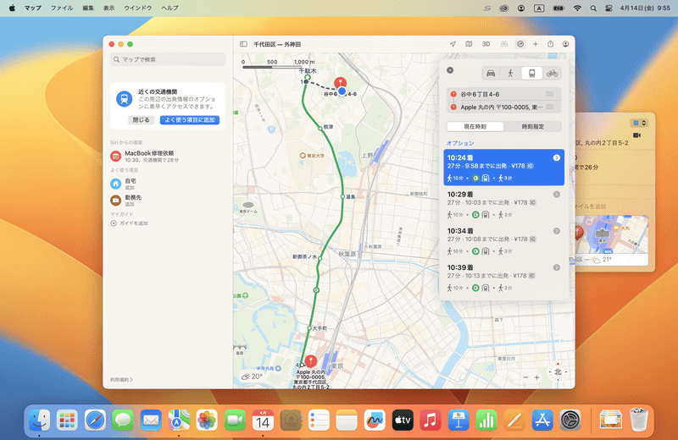
Task: Open Finder from the Dock
Action: coord(39,421)
